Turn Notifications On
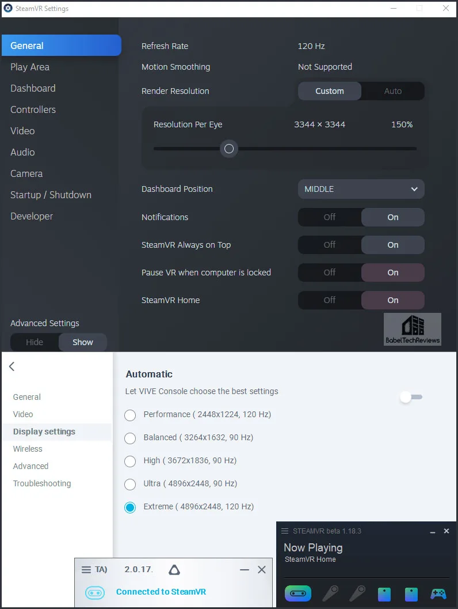458x609 pixels. tap(393, 217)
